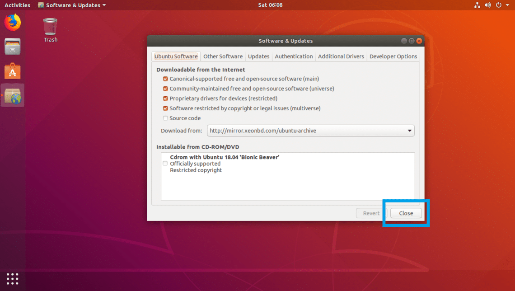The height and width of the screenshot is (291, 515).
Task: Switch to the Ubuntu Software tab
Action: pyautogui.click(x=176, y=56)
